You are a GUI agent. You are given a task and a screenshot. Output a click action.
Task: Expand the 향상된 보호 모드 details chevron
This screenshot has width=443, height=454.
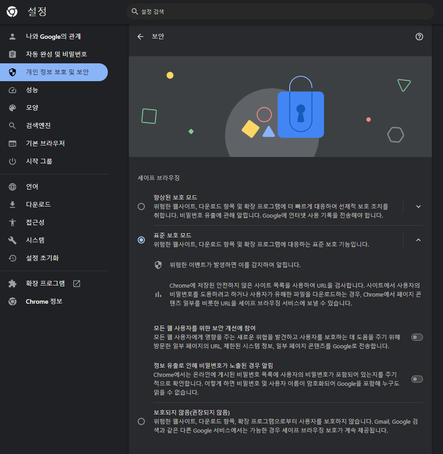pyautogui.click(x=418, y=206)
